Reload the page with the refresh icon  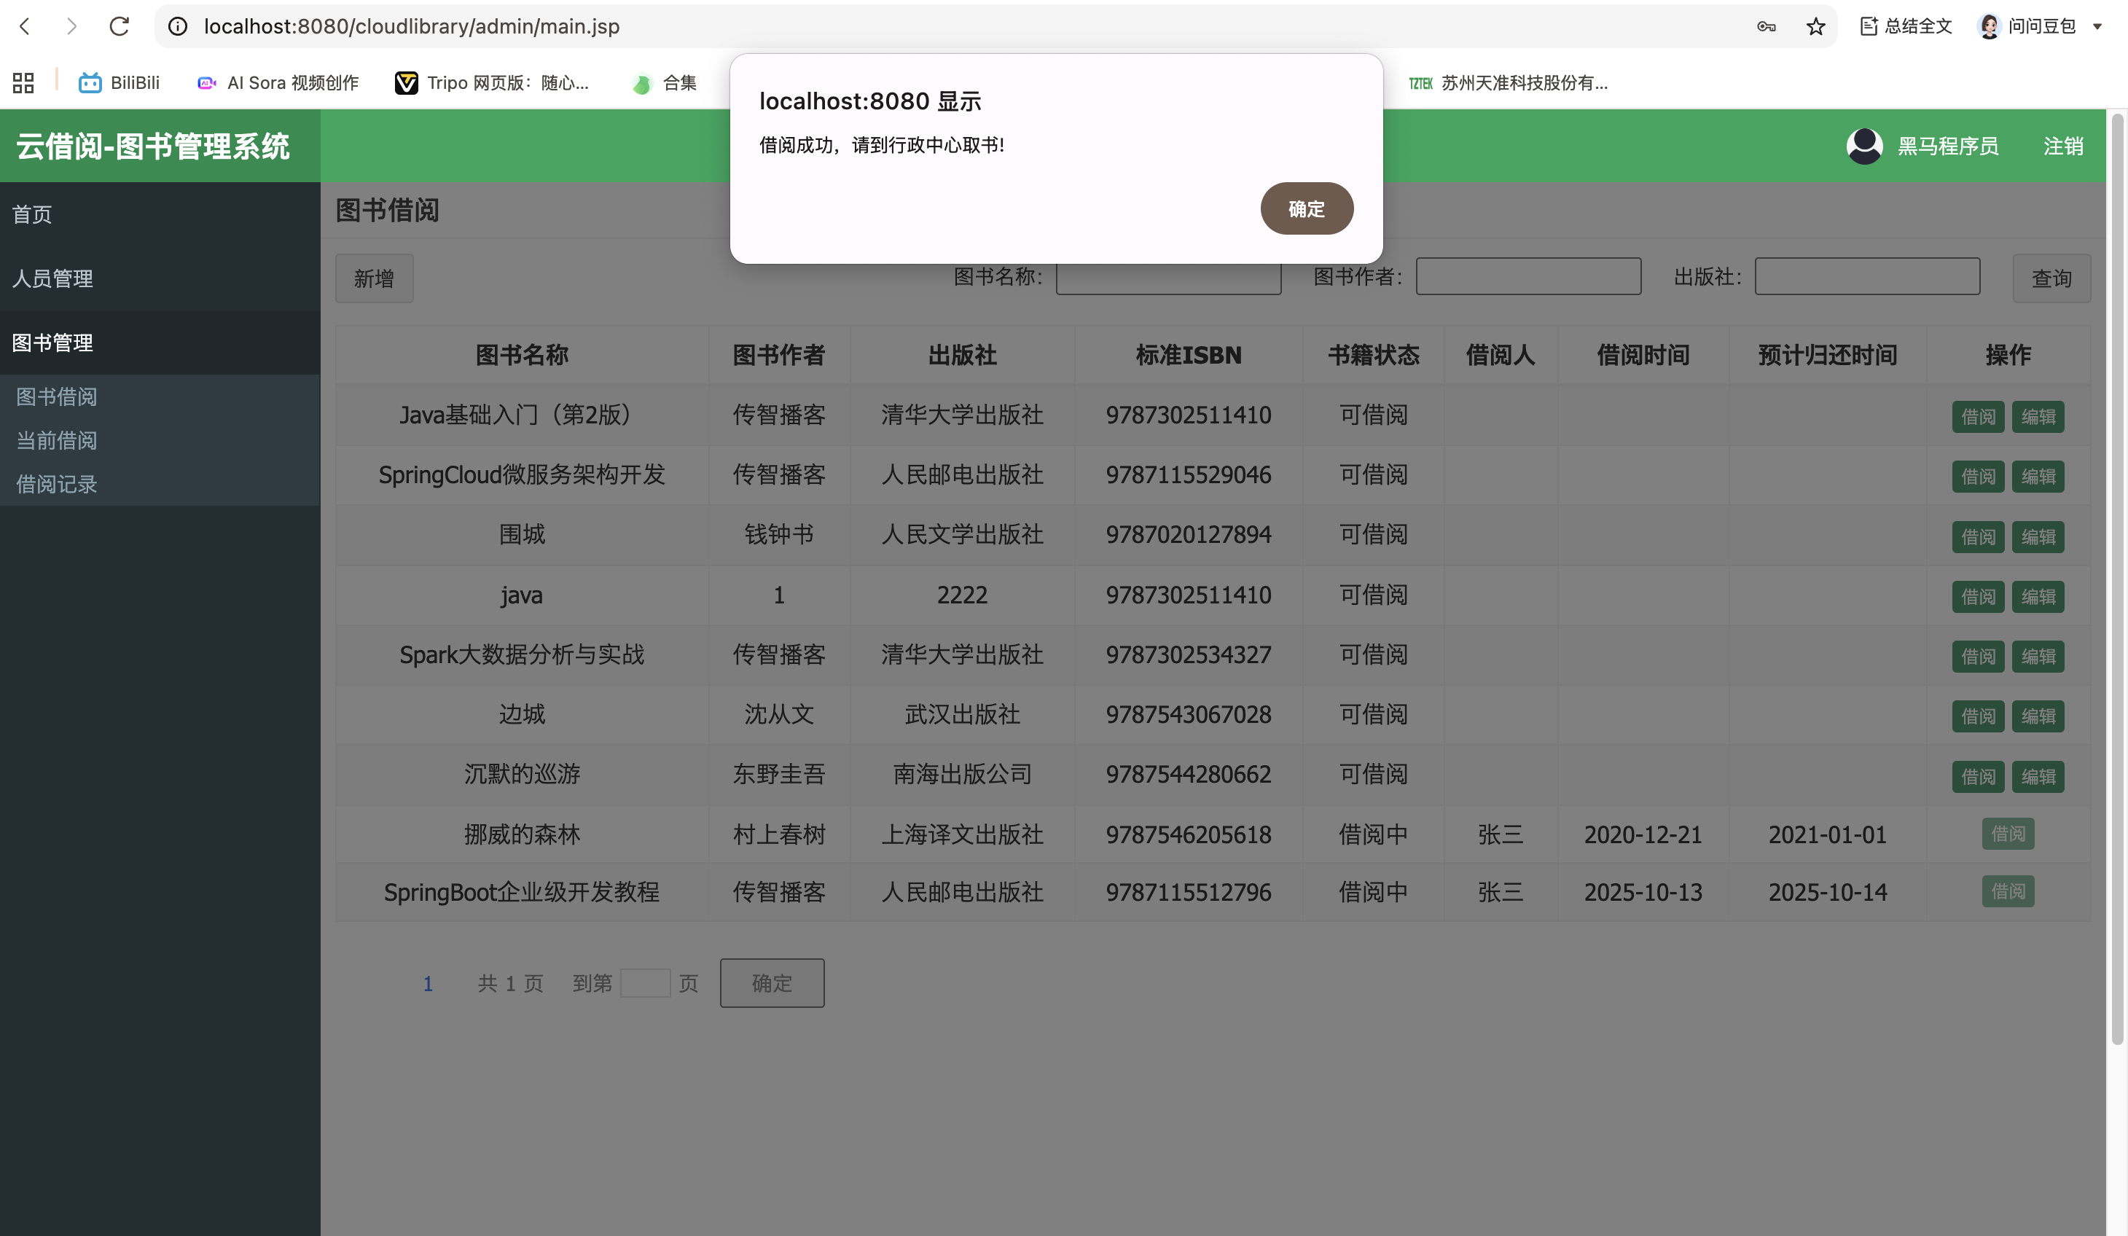point(119,26)
